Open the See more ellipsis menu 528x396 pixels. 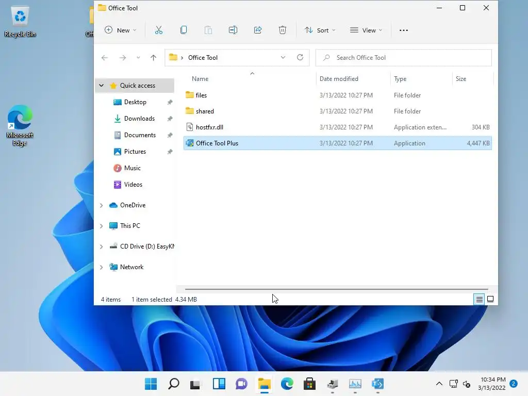point(403,30)
